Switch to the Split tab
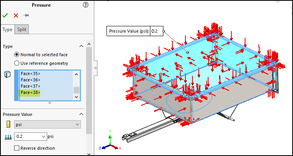This screenshot has height=156, width=293. tap(22, 29)
